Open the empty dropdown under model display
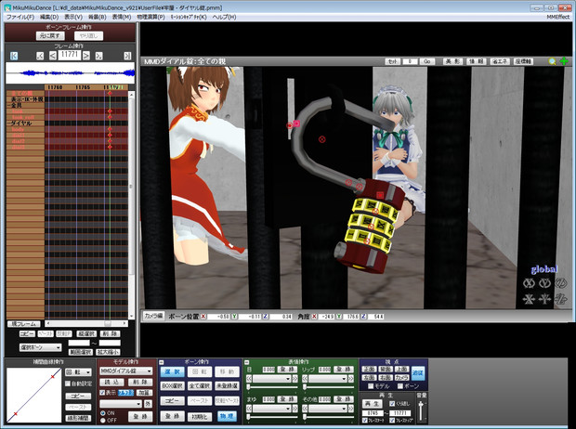Viewport: 576px width, 429px height. tap(121, 404)
